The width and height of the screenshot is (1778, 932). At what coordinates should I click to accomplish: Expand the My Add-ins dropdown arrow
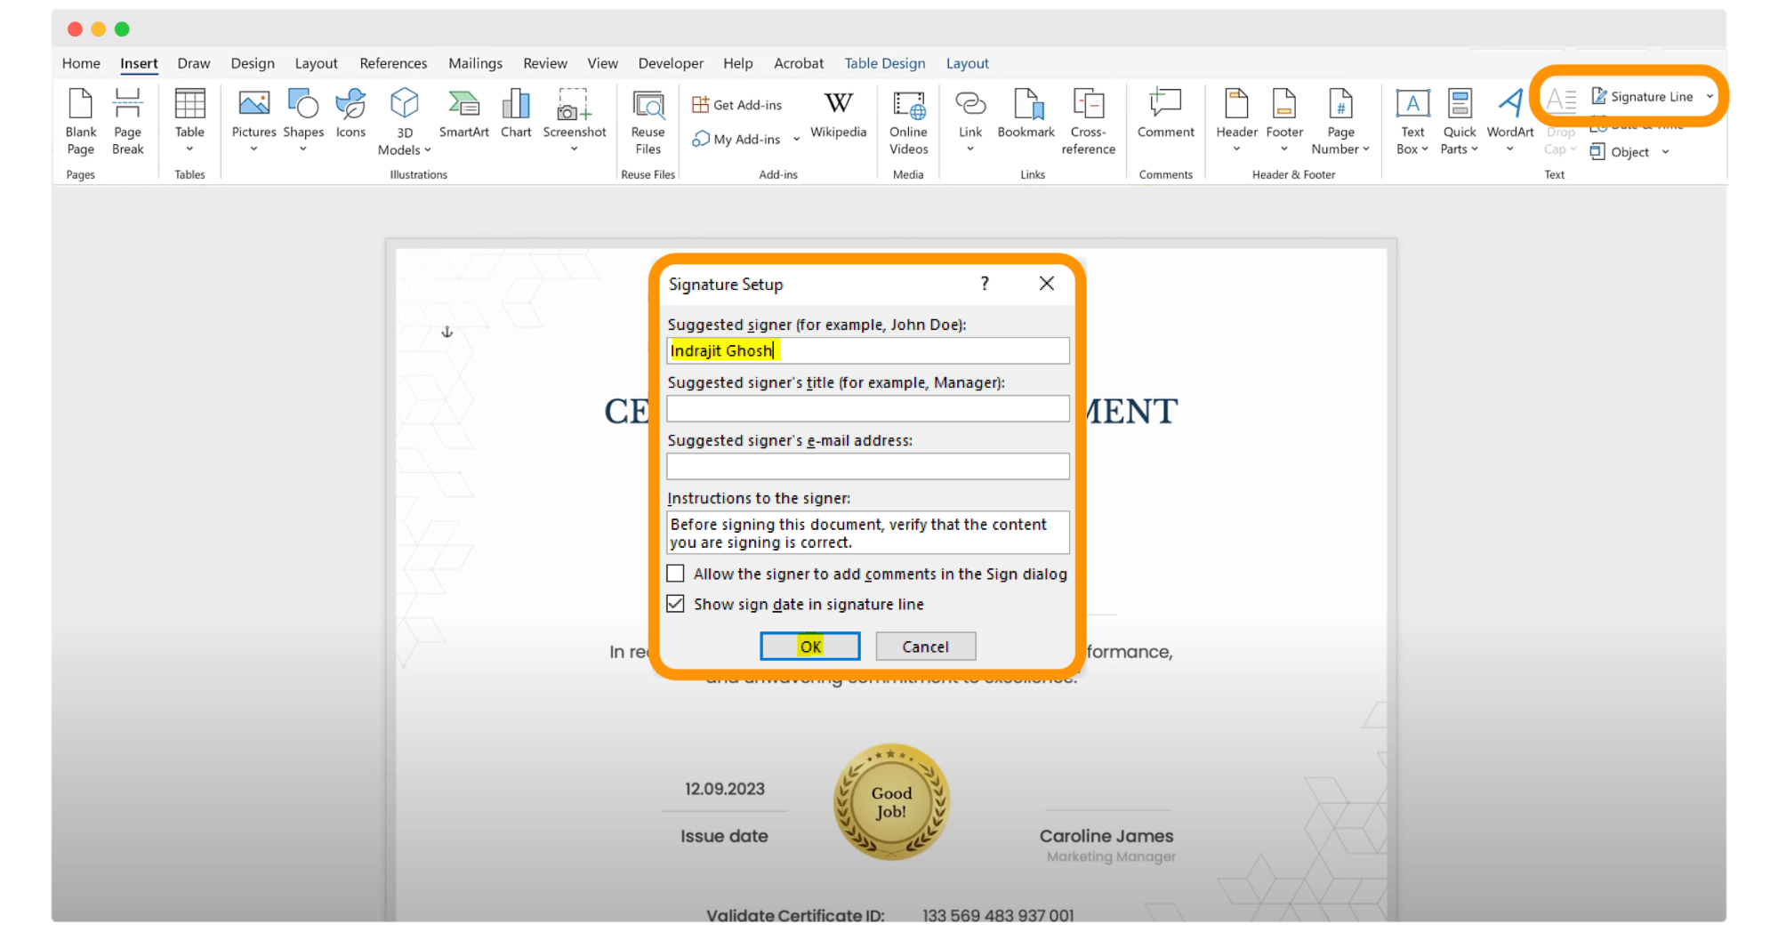(x=796, y=140)
